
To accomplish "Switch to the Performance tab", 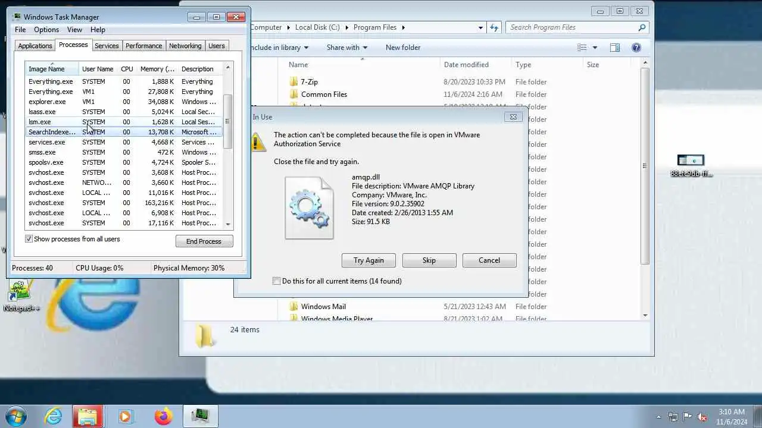I will [x=143, y=46].
